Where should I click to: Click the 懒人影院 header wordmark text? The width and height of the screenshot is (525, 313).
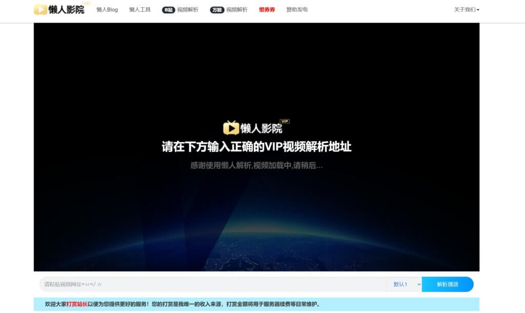point(67,10)
